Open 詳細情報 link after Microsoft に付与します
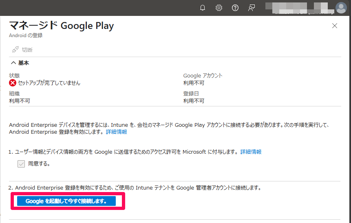 (251, 152)
